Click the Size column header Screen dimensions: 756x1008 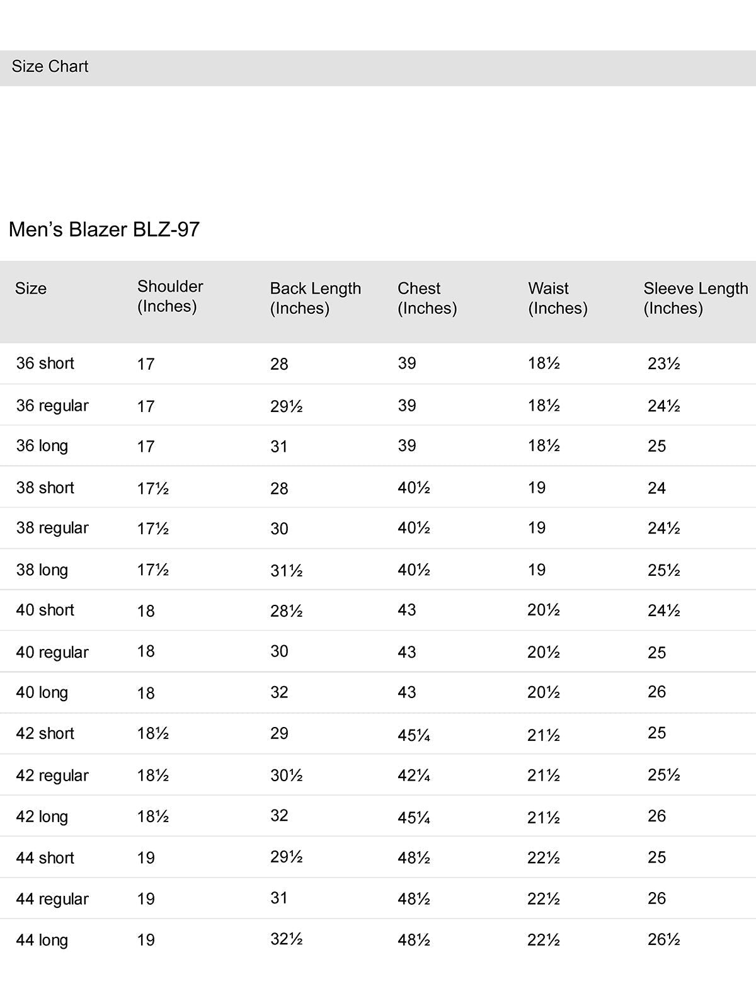pos(31,289)
